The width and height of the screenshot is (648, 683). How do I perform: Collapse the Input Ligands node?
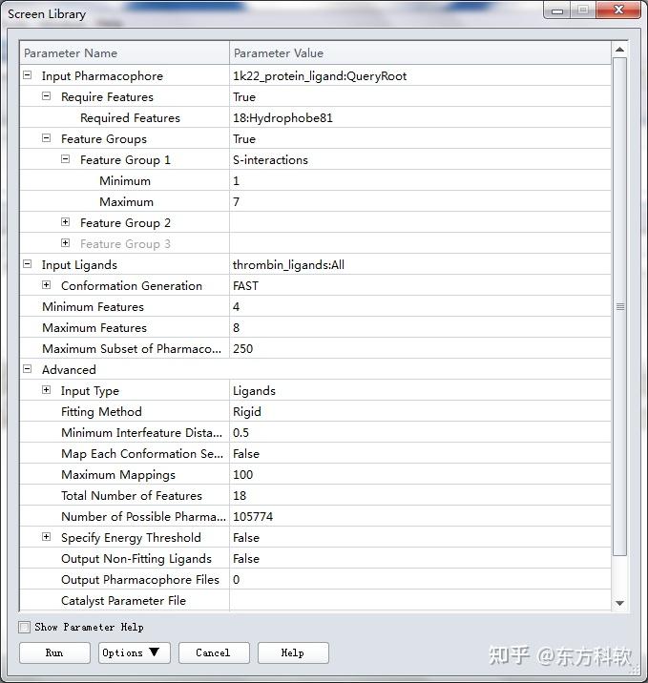(x=27, y=264)
